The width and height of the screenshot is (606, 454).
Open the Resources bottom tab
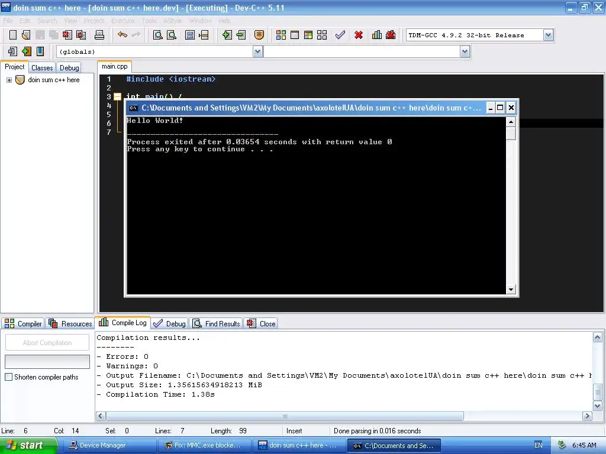pyautogui.click(x=70, y=323)
